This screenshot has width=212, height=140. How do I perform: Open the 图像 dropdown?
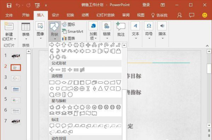pyautogui.click(x=40, y=30)
